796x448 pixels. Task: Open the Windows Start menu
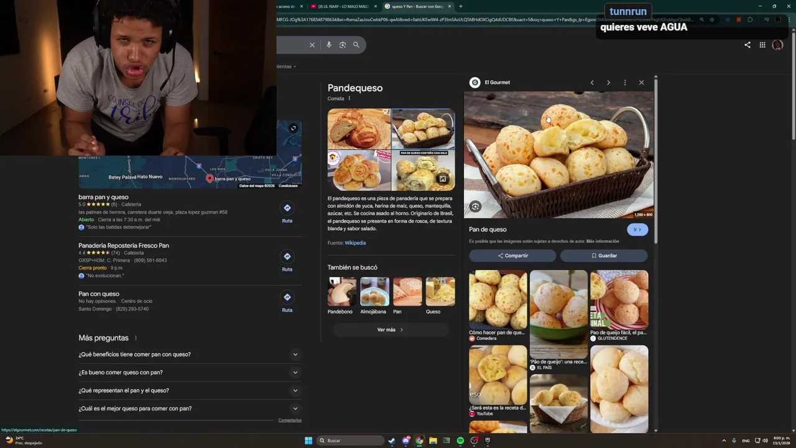tap(308, 441)
